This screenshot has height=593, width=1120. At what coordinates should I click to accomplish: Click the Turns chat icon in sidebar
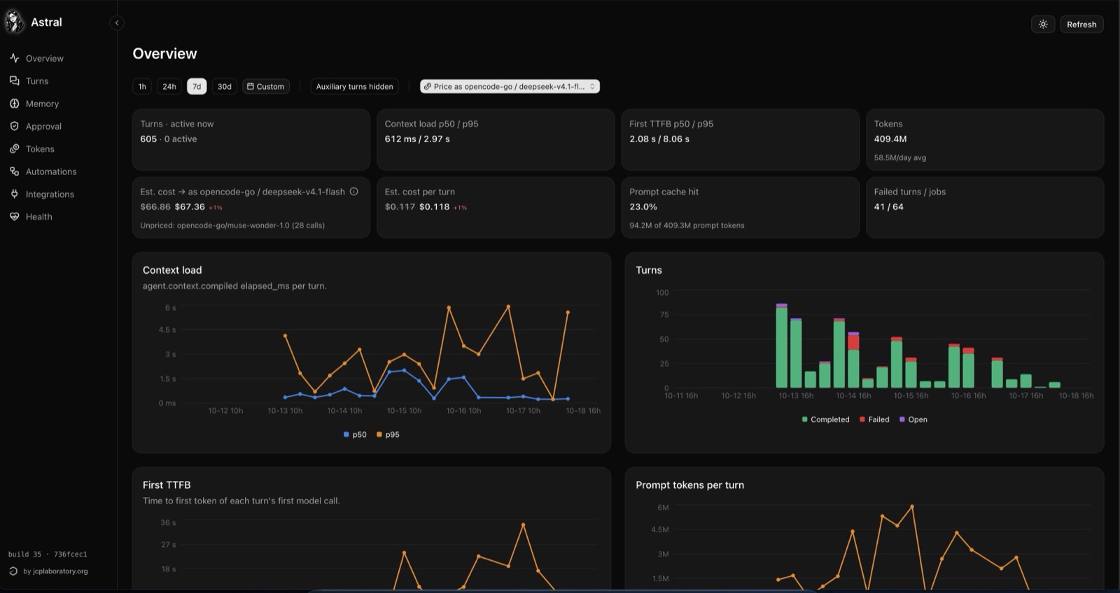pos(14,81)
